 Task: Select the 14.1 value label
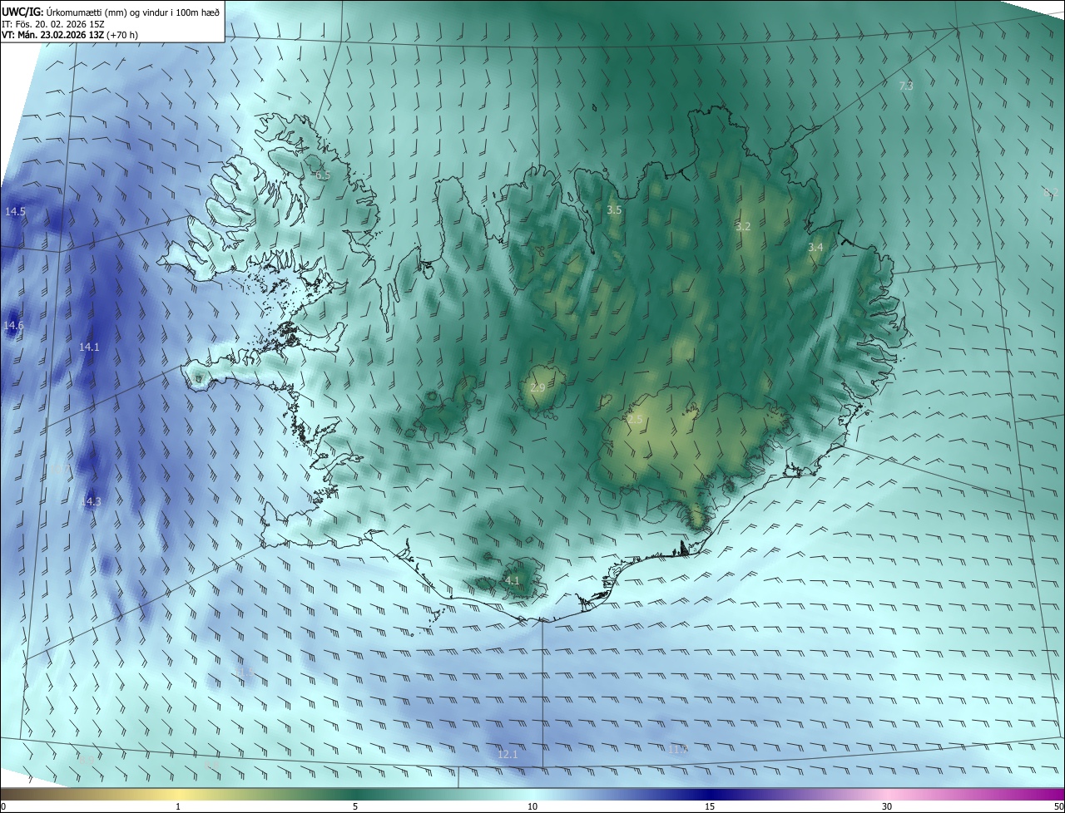coord(89,347)
